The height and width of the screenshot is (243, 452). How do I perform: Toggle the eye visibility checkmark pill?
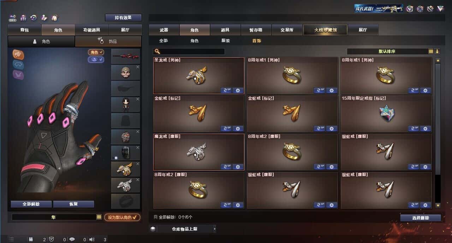(x=96, y=59)
